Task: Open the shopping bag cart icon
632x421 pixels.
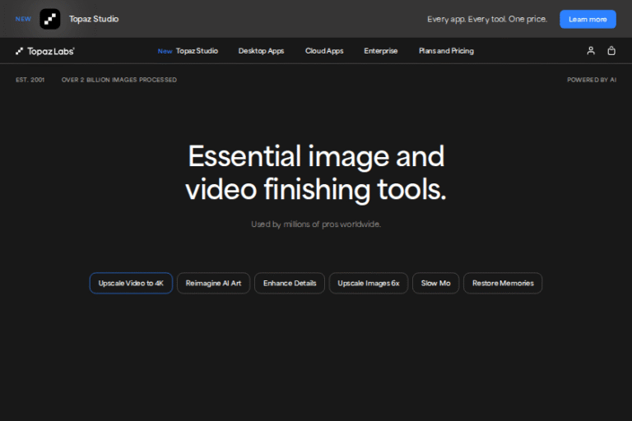Action: click(x=611, y=51)
